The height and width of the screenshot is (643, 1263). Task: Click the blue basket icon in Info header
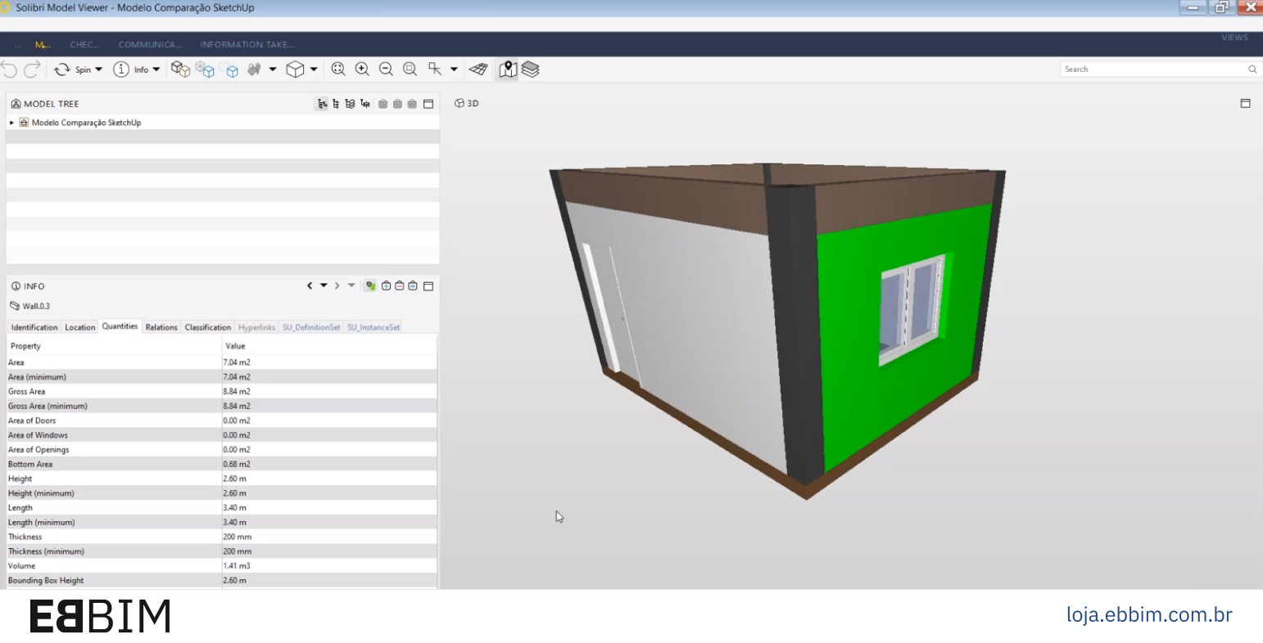coord(413,286)
